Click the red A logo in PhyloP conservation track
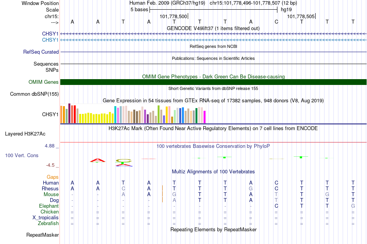Screen dimensions: 367x244 coord(98,160)
